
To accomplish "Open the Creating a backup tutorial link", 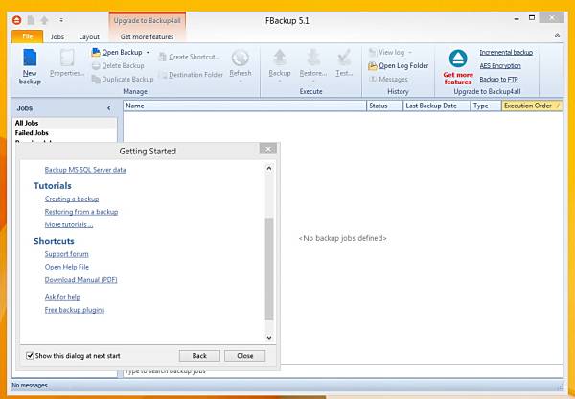I will point(72,199).
